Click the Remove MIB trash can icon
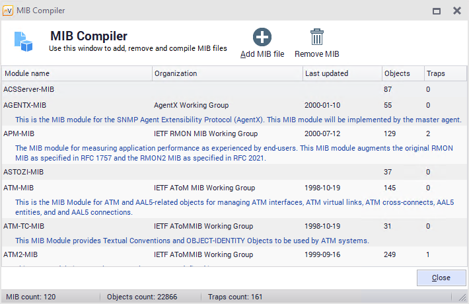 317,37
